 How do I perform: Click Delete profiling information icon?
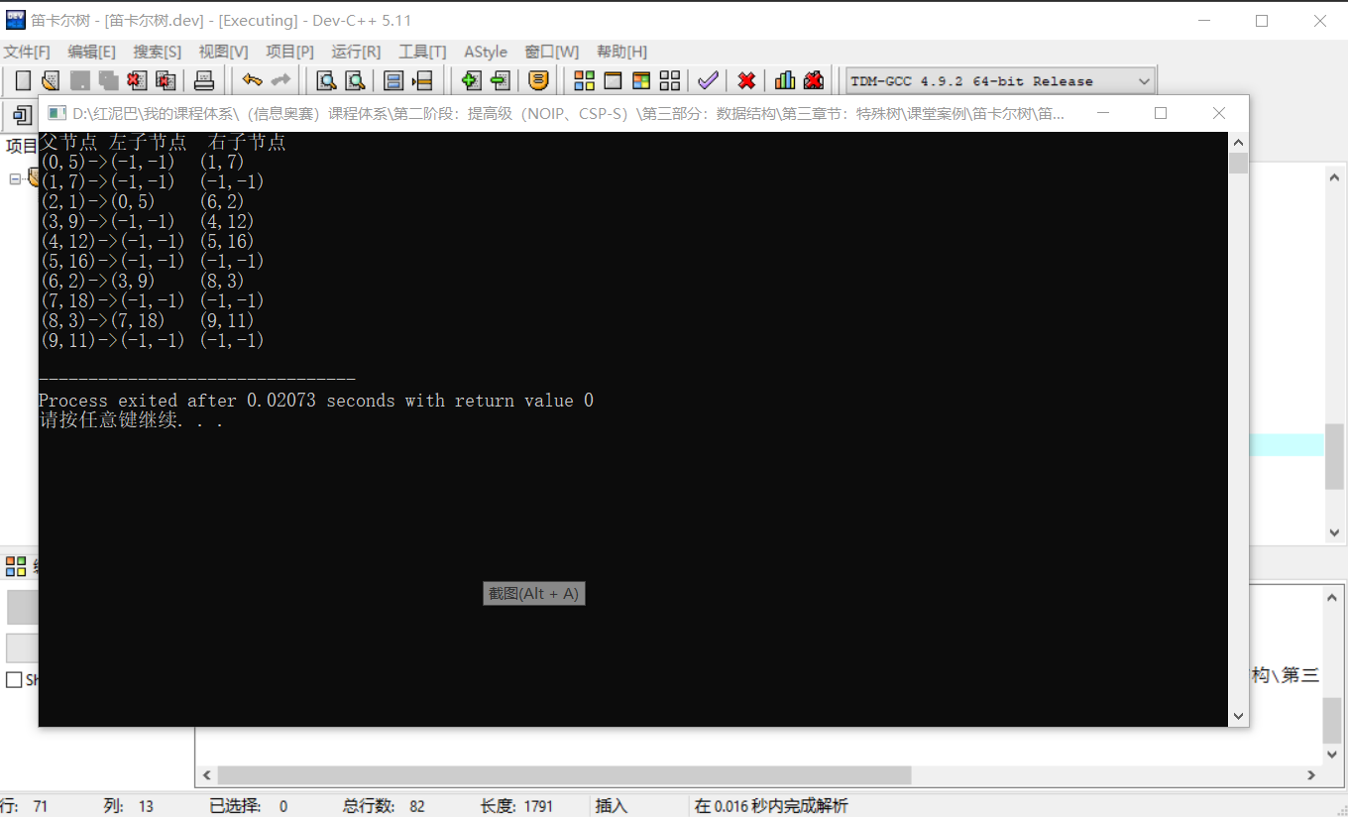click(814, 81)
